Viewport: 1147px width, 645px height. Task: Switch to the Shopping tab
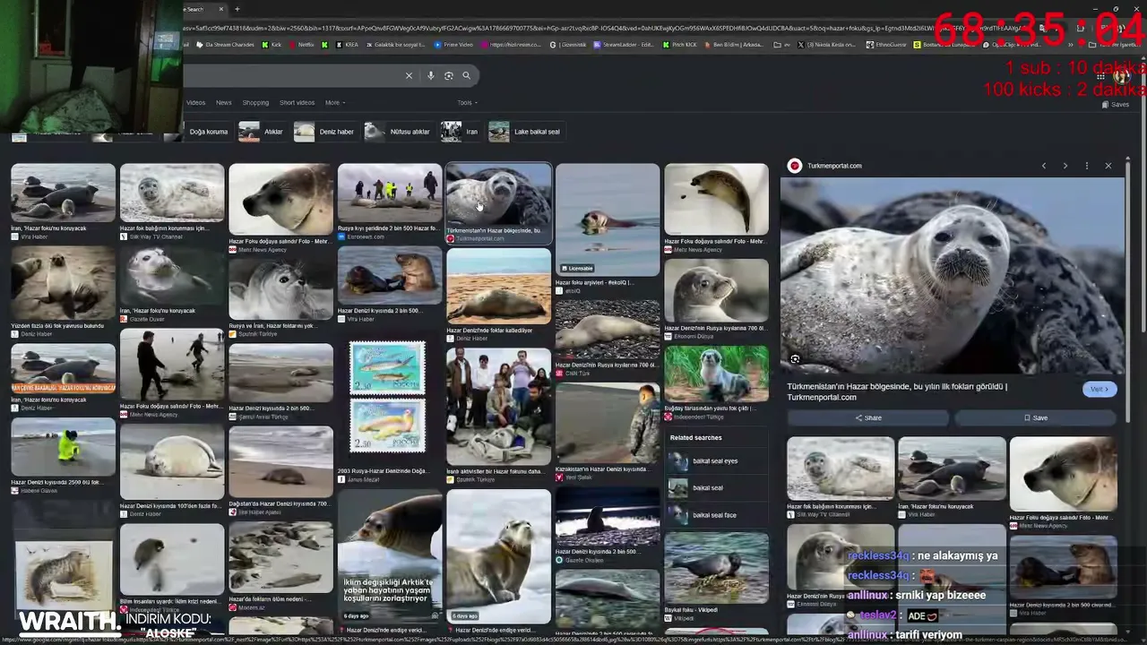255,102
